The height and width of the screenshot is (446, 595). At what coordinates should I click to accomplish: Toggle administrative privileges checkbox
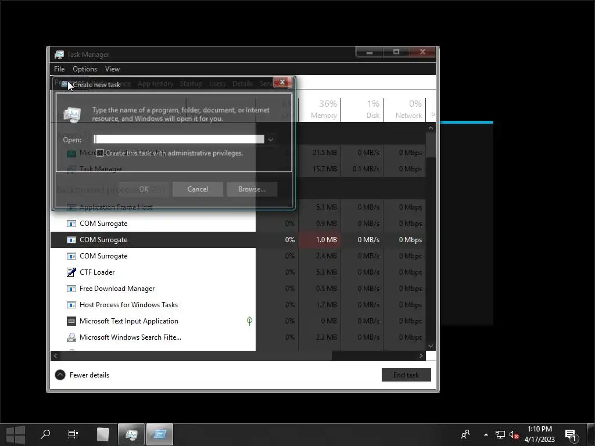click(100, 153)
